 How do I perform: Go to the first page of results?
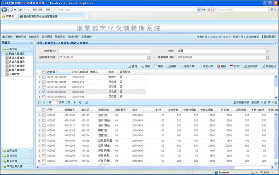pyautogui.click(x=39, y=102)
